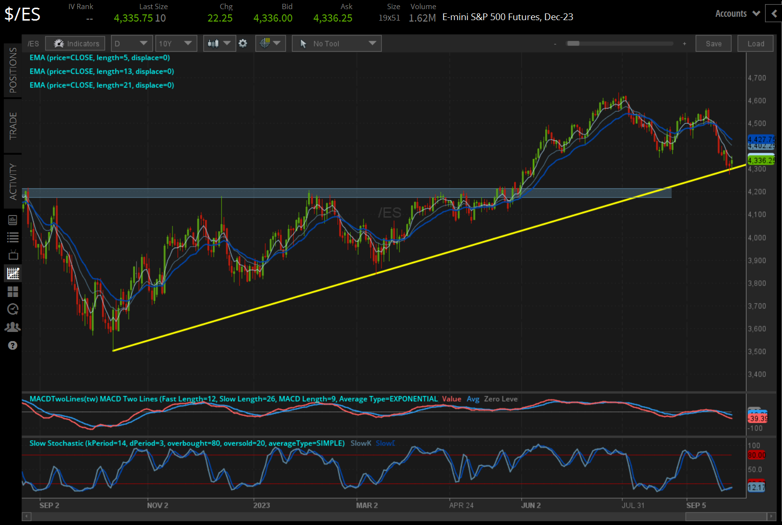Open the Indicators panel
Image resolution: width=782 pixels, height=525 pixels.
coord(75,44)
